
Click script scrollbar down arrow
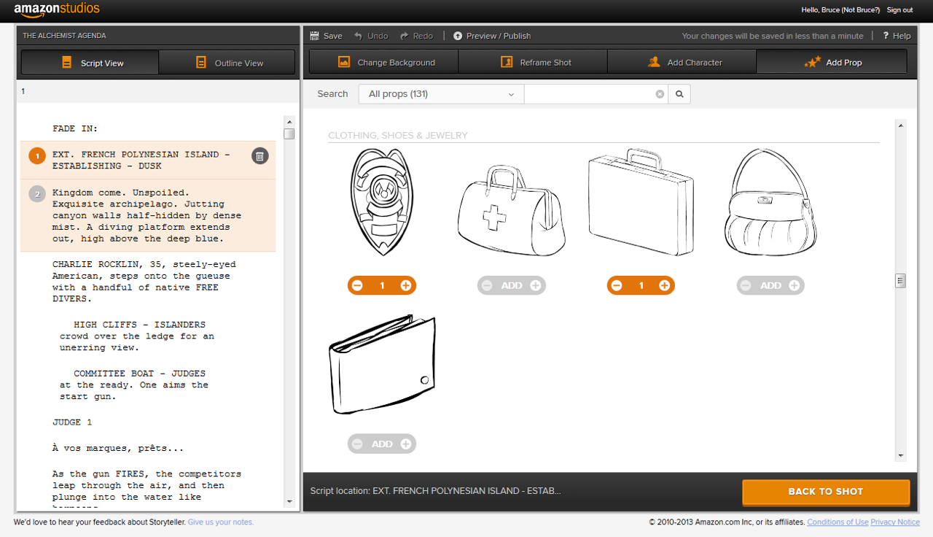289,502
